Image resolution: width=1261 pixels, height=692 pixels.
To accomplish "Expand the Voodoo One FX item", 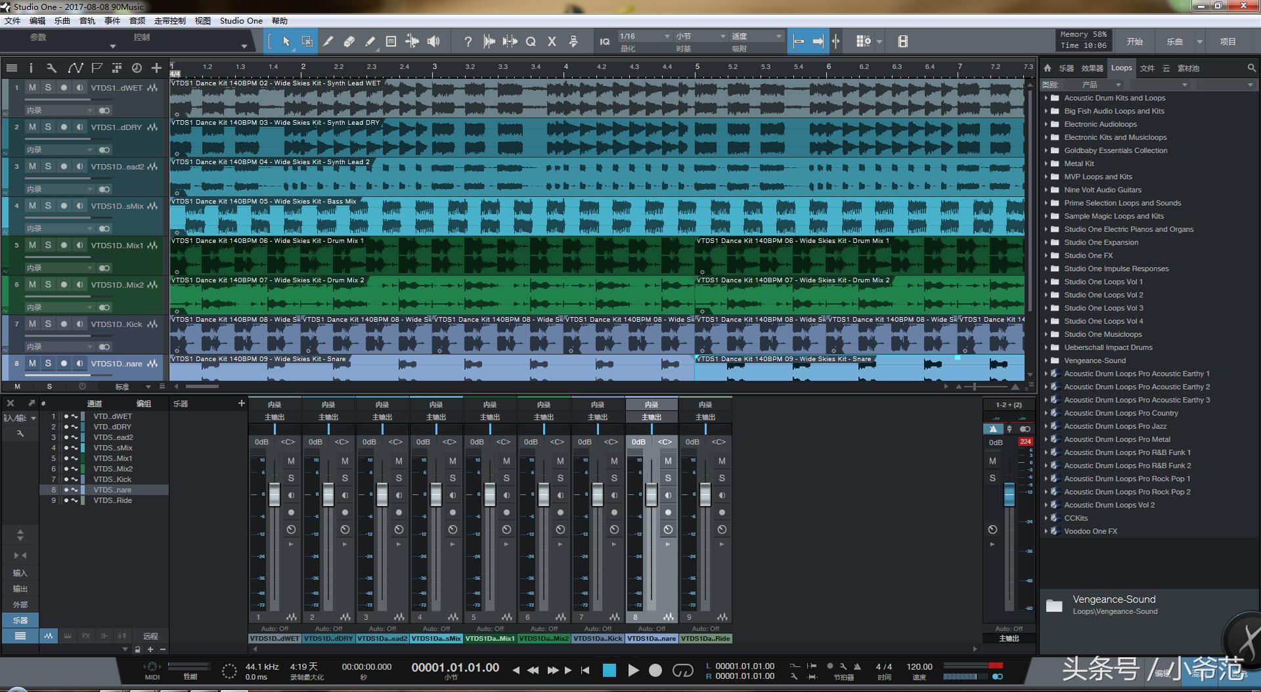I will 1046,531.
